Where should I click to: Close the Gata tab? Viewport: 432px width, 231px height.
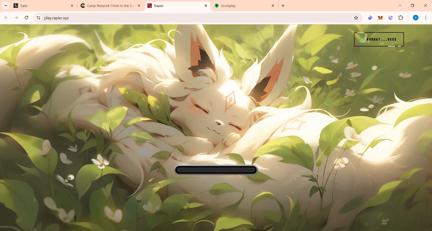(72, 6)
